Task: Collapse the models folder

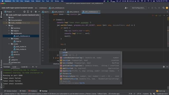Action: tap(9, 39)
